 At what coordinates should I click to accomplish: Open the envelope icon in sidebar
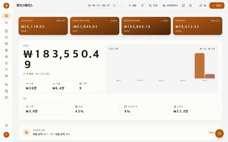point(6,44)
